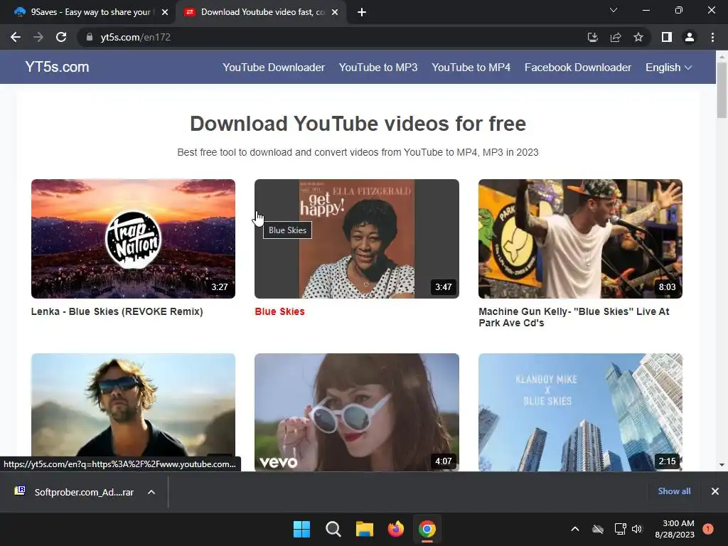Open a new browser tab
This screenshot has height=546, width=728.
[x=362, y=12]
